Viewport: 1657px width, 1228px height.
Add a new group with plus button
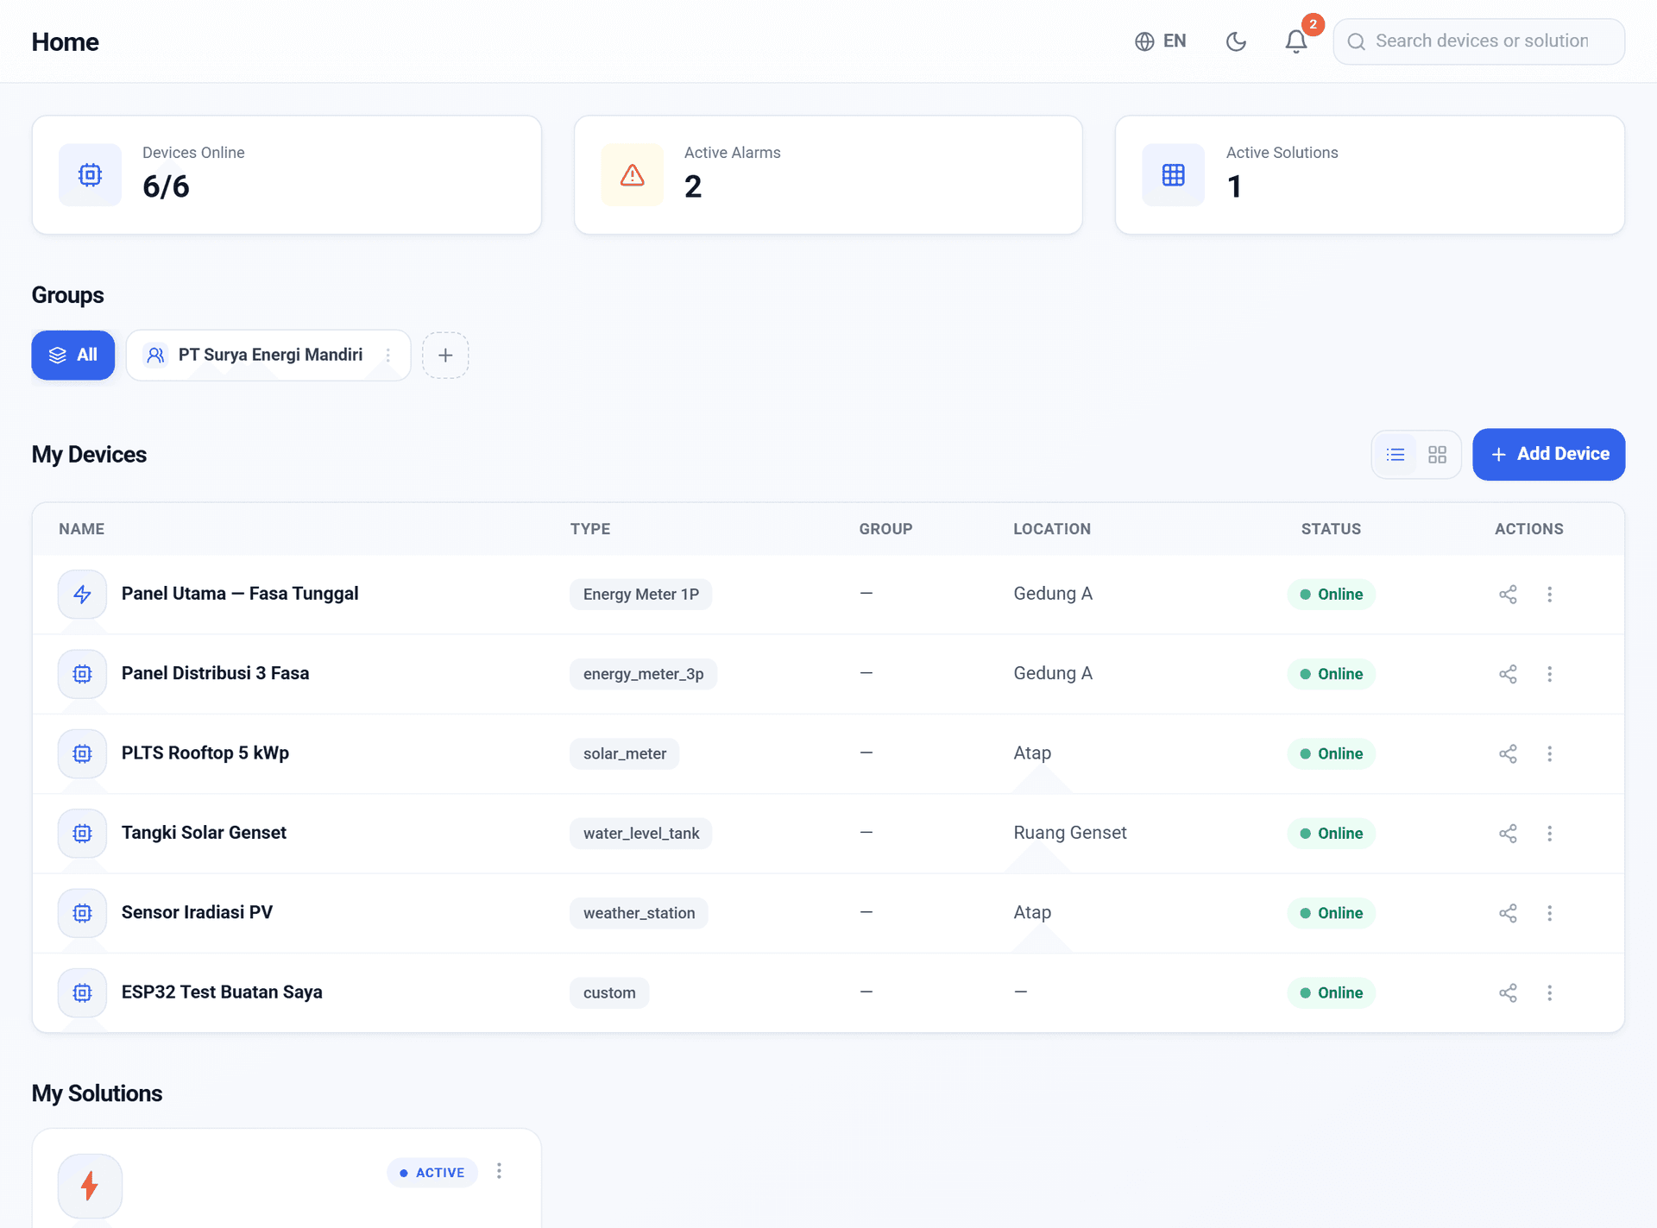pos(445,355)
